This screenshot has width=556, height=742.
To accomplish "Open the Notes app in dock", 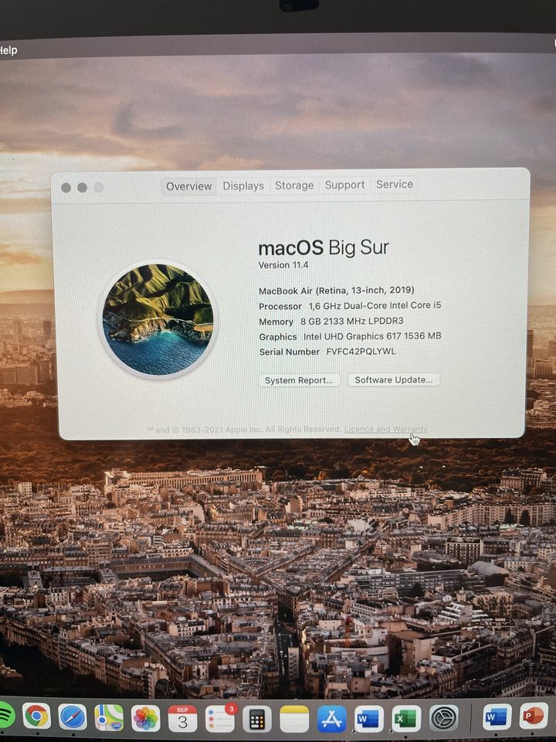I will tap(294, 720).
